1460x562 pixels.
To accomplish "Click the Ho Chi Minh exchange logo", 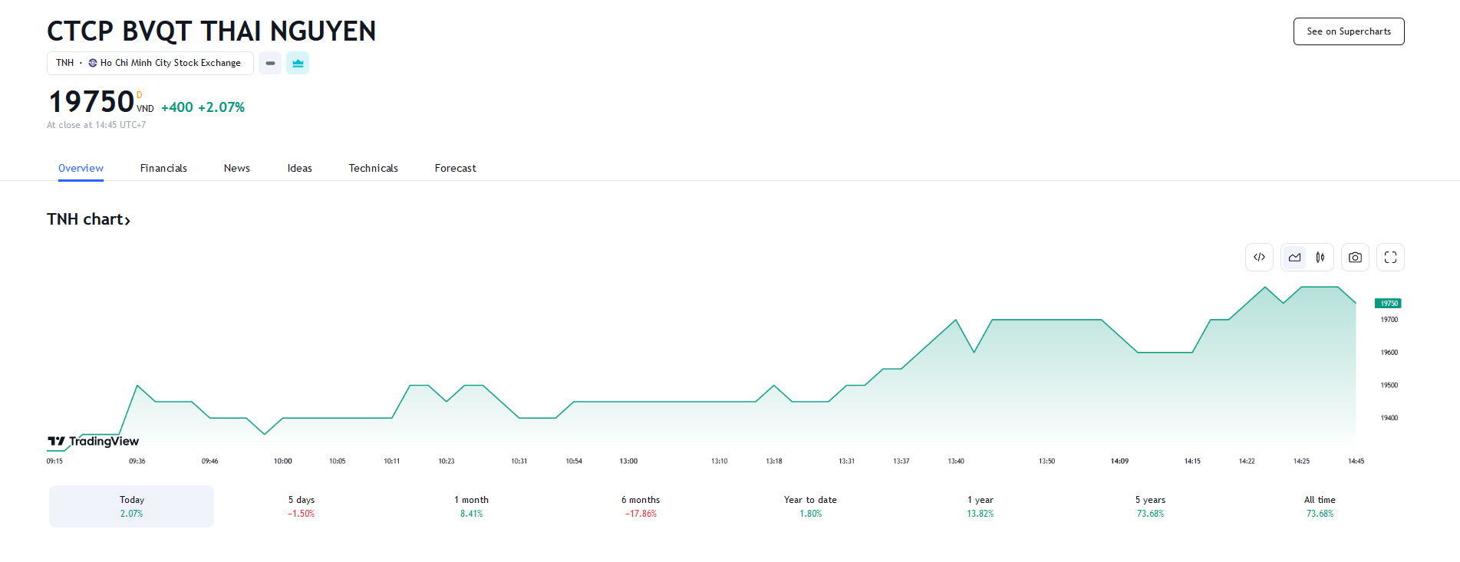I will 93,63.
